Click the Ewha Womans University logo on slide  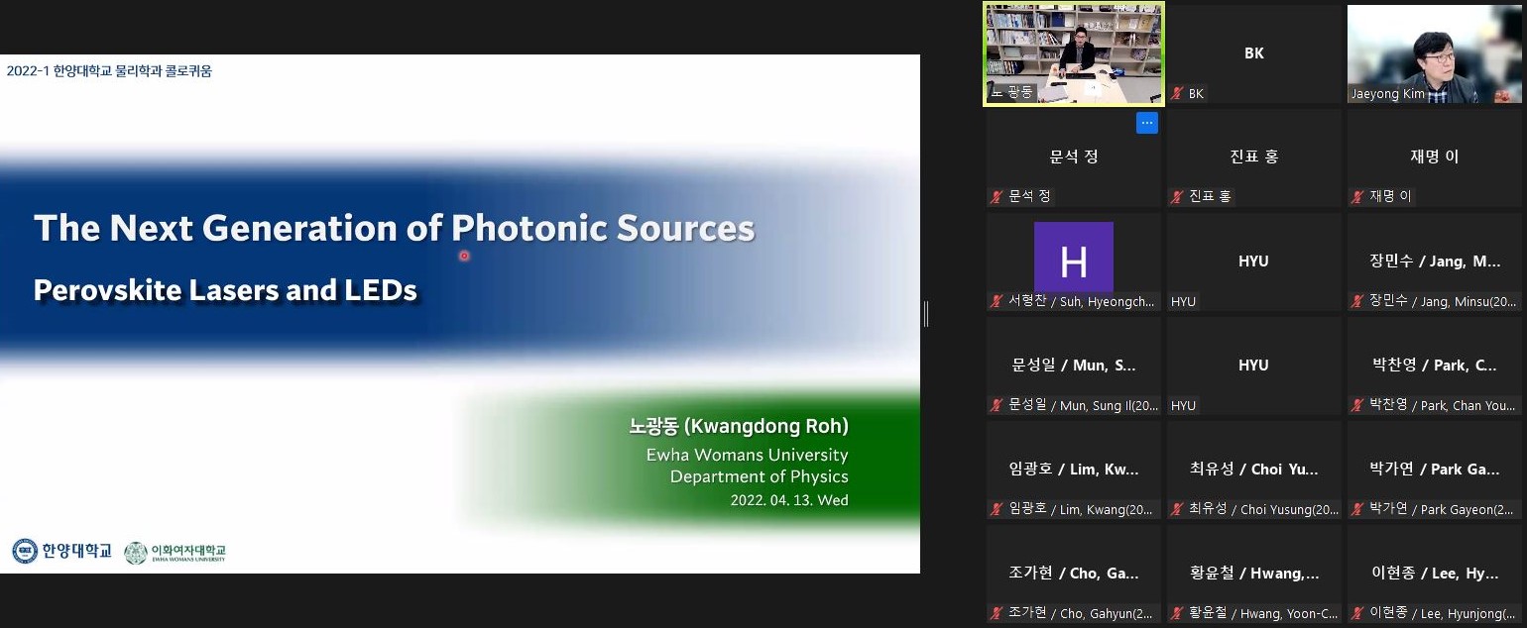(x=176, y=553)
